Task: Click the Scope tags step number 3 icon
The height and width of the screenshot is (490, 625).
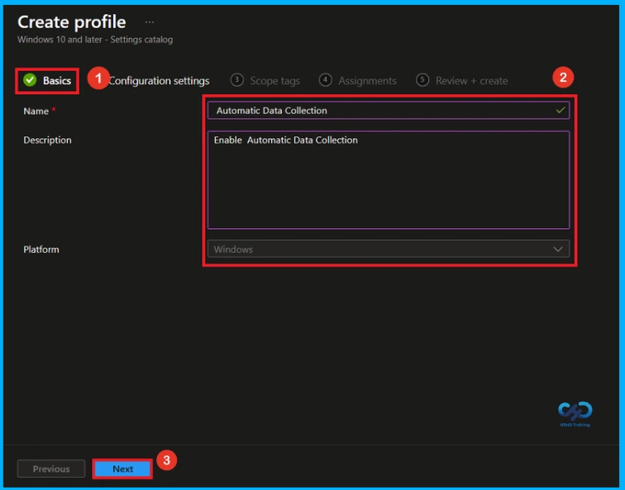Action: (236, 80)
